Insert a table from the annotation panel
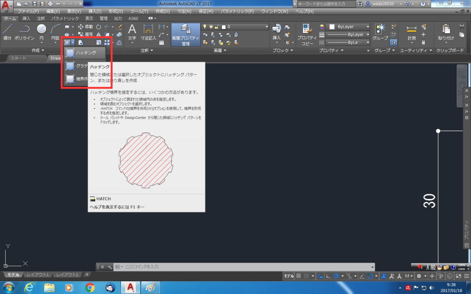The height and width of the screenshot is (294, 471). 162,42
